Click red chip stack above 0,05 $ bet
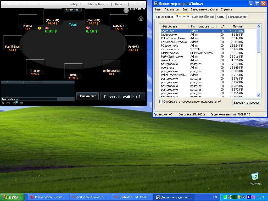Screen dimensions: 268x201 47,28
